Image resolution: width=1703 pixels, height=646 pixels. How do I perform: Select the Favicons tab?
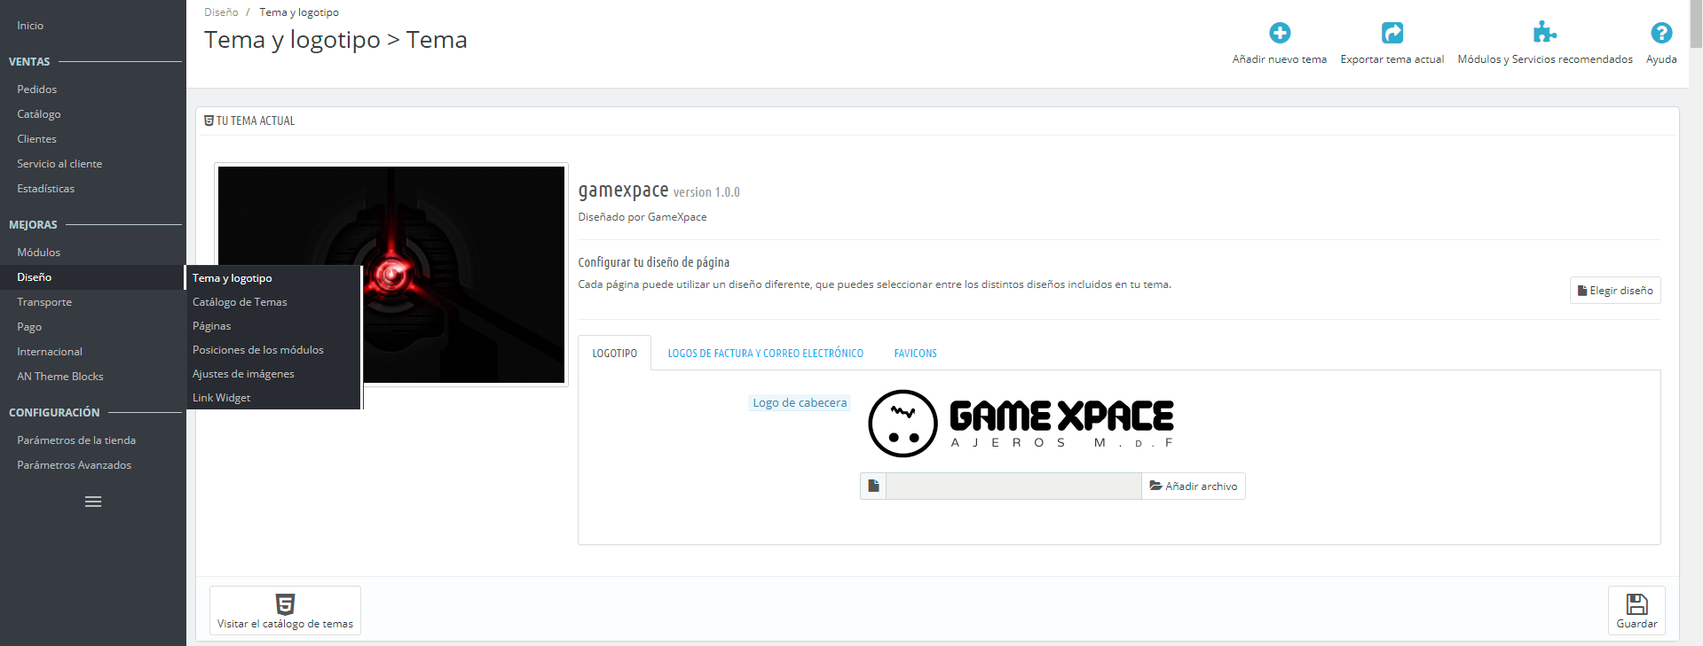(x=915, y=353)
